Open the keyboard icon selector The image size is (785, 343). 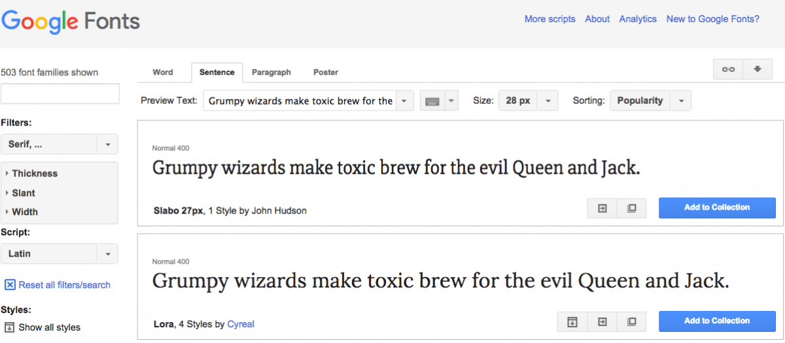pyautogui.click(x=438, y=101)
